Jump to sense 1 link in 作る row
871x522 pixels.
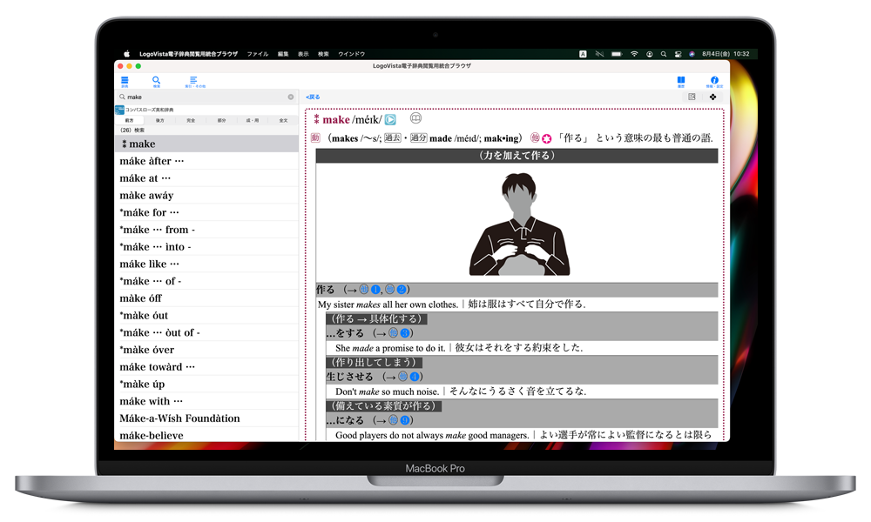[x=375, y=290]
